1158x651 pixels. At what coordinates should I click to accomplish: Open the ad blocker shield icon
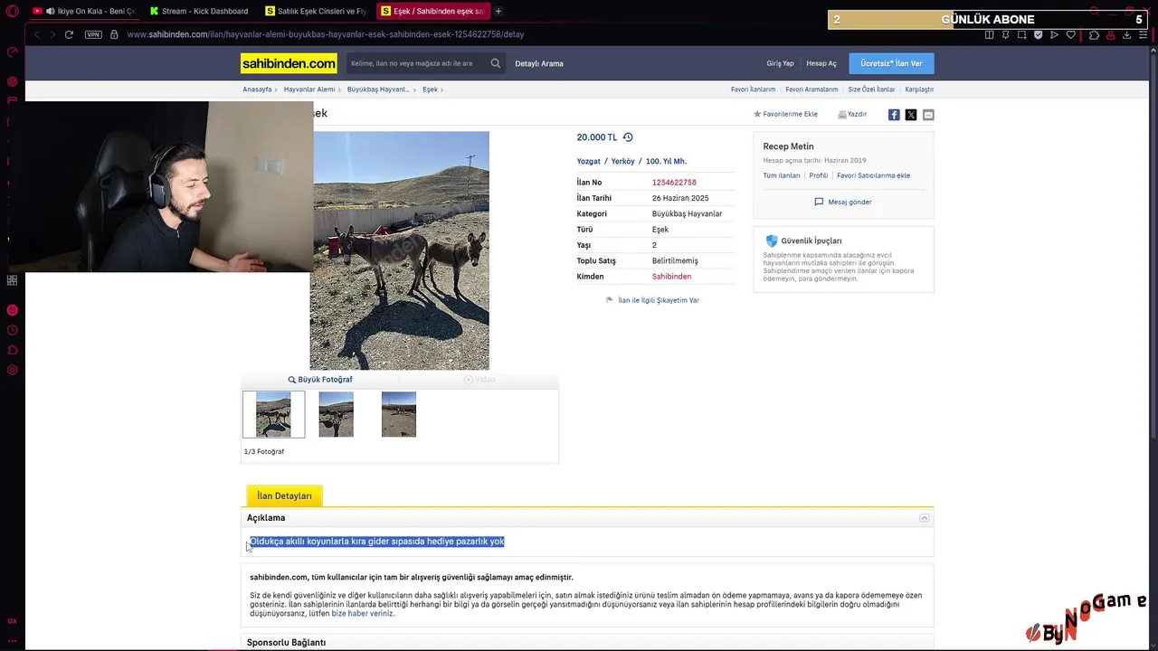coord(1038,34)
